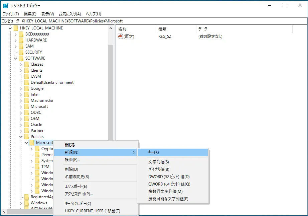Select the HKEY_LOCAL_MACHINE folder icon
Image resolution: width=308 pixels, height=216 pixels.
16,28
